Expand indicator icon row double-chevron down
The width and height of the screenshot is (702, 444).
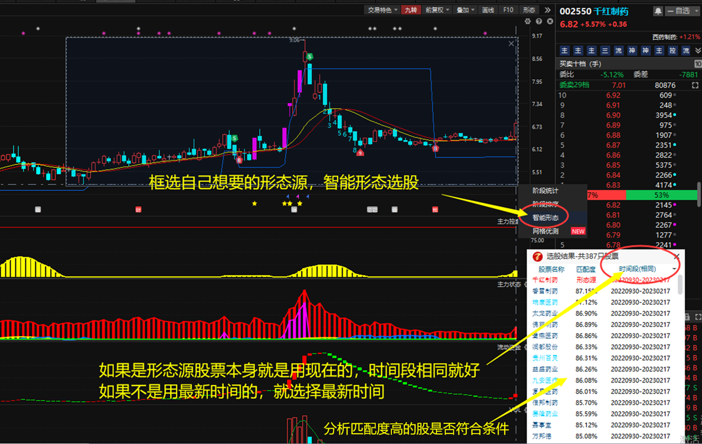pos(698,51)
